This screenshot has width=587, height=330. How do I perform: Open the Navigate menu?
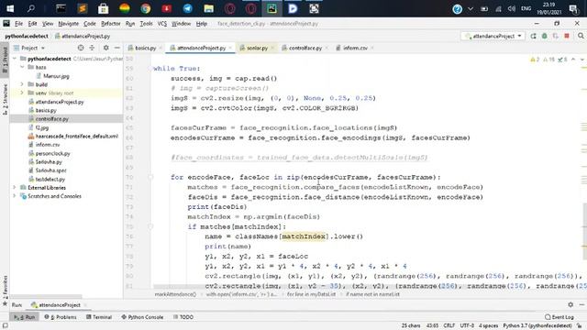click(x=69, y=24)
